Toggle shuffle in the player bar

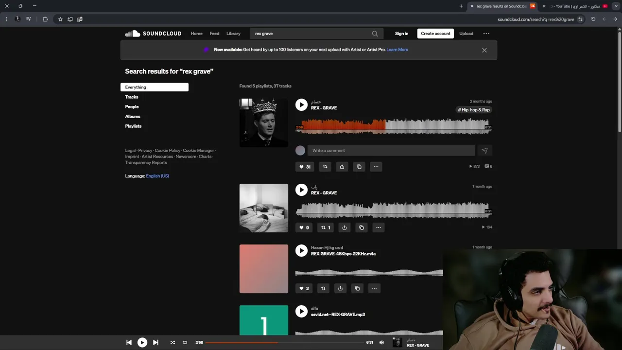click(173, 343)
